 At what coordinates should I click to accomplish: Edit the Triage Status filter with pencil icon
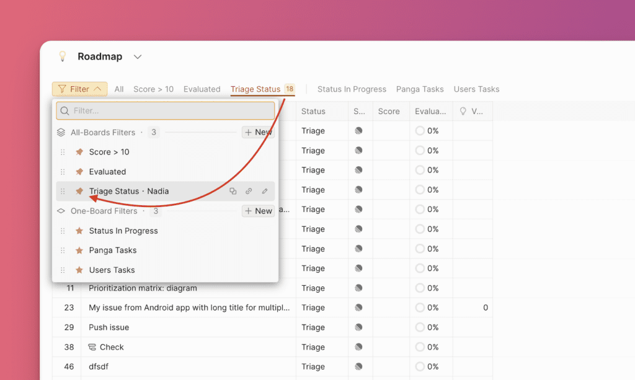pyautogui.click(x=265, y=192)
